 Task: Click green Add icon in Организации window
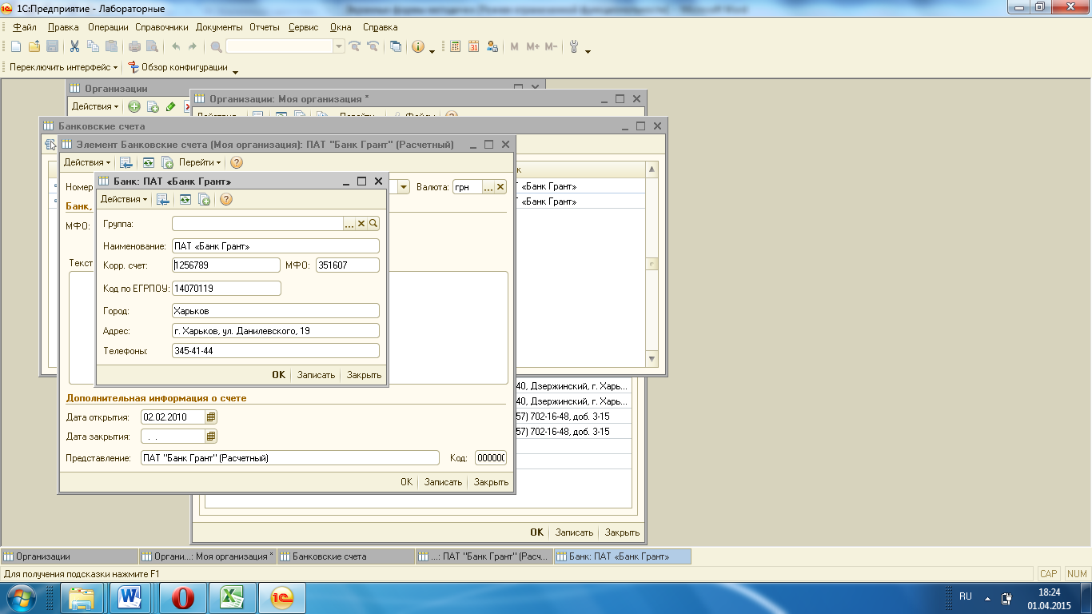(x=134, y=106)
